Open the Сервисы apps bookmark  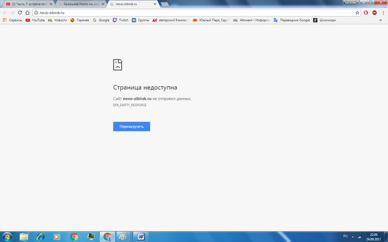click(12, 20)
